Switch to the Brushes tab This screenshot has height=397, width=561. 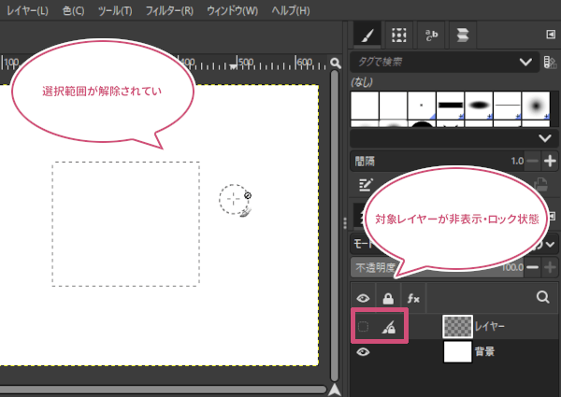point(367,35)
